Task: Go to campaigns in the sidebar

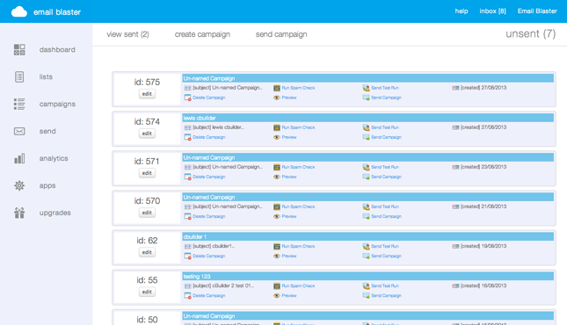Action: pyautogui.click(x=57, y=105)
